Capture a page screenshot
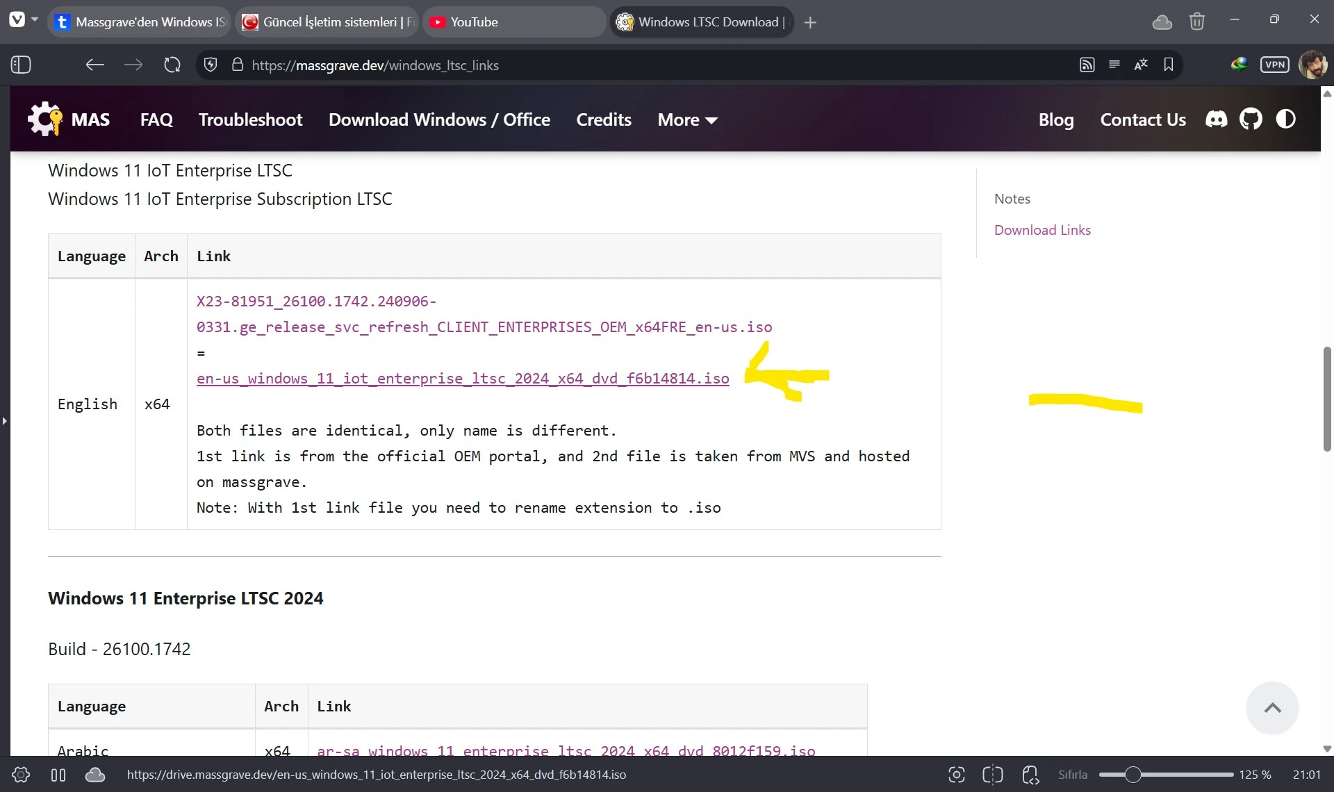The image size is (1334, 792). point(957,775)
